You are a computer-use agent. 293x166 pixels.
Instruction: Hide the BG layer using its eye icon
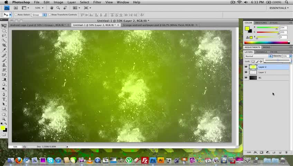click(246, 77)
